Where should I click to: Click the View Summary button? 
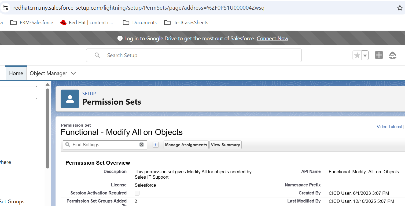pyautogui.click(x=225, y=145)
